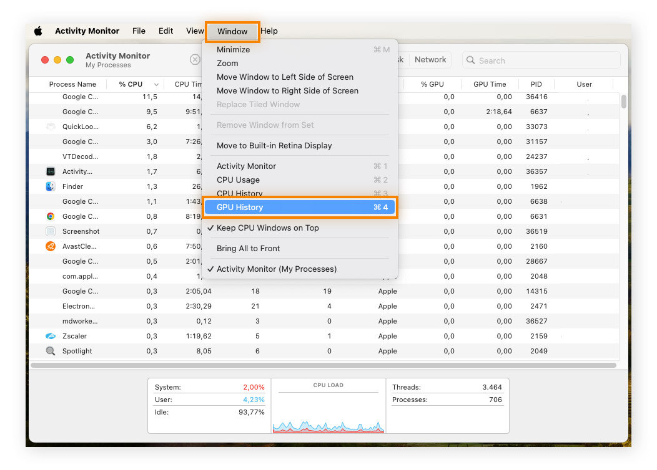This screenshot has width=657, height=470.
Task: Click the horizontal scrollbar at table bottom
Action: tap(324, 365)
